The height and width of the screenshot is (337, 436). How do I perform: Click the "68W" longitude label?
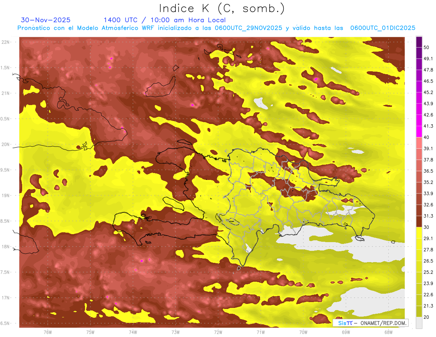(x=388, y=332)
